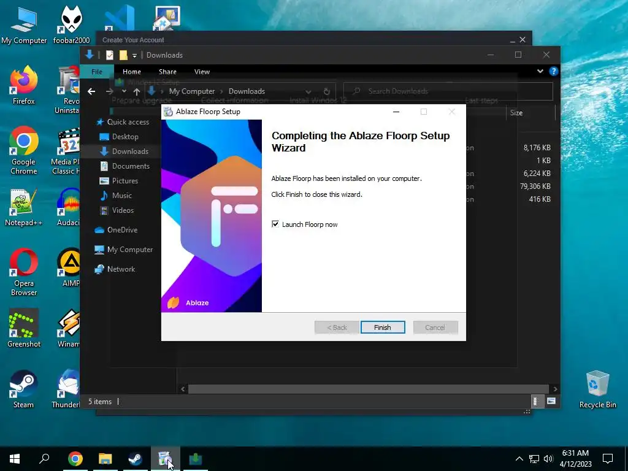Switch to Chrome on the taskbar
Viewport: 628px width, 471px height.
75,459
